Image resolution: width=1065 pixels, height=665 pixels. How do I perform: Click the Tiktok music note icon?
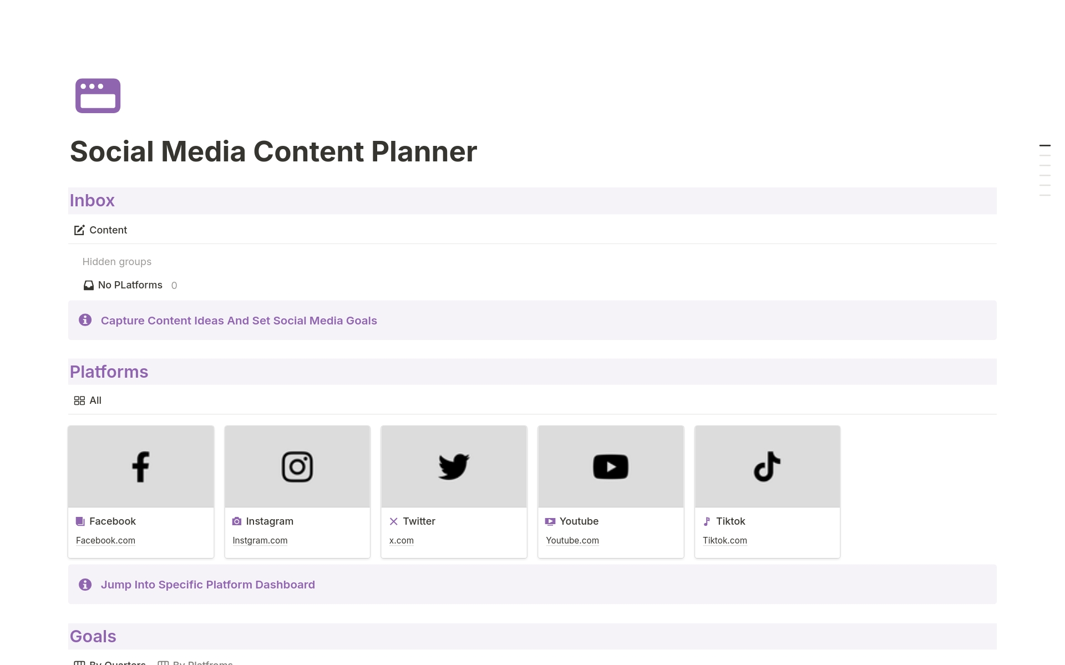[x=707, y=521]
